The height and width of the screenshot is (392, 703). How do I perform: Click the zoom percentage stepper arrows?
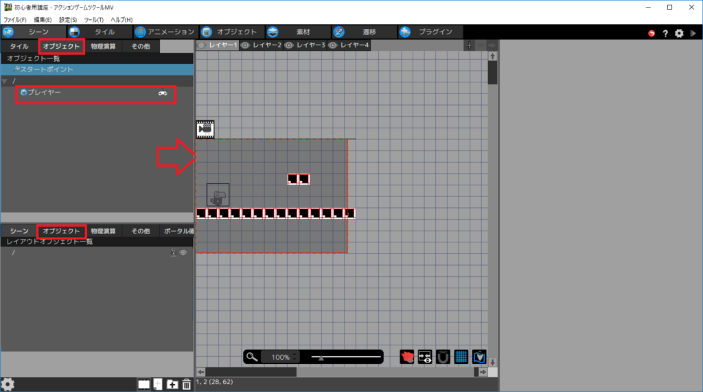(295, 357)
